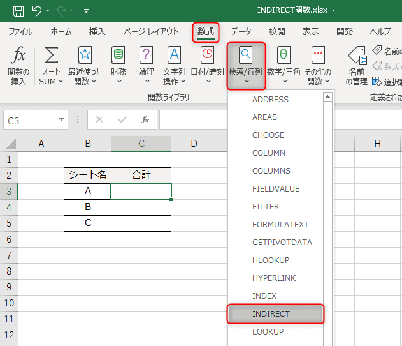Expand the オート SUM dropdown arrow
This screenshot has width=402, height=346.
coord(61,82)
